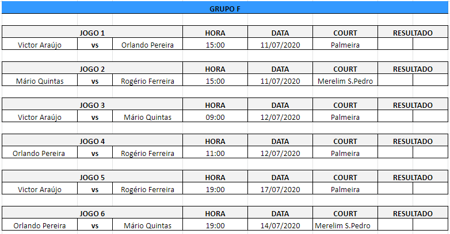The image size is (450, 234).
Task: Click the left result cell for JOGO 1
Action: (x=395, y=45)
